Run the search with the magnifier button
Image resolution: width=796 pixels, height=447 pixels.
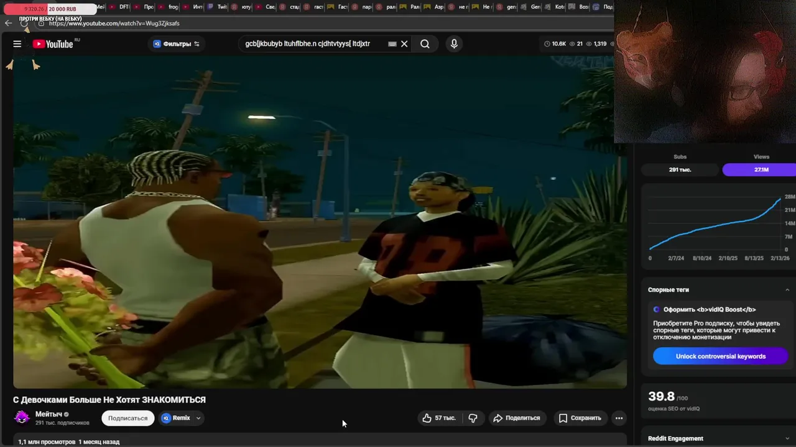(425, 44)
